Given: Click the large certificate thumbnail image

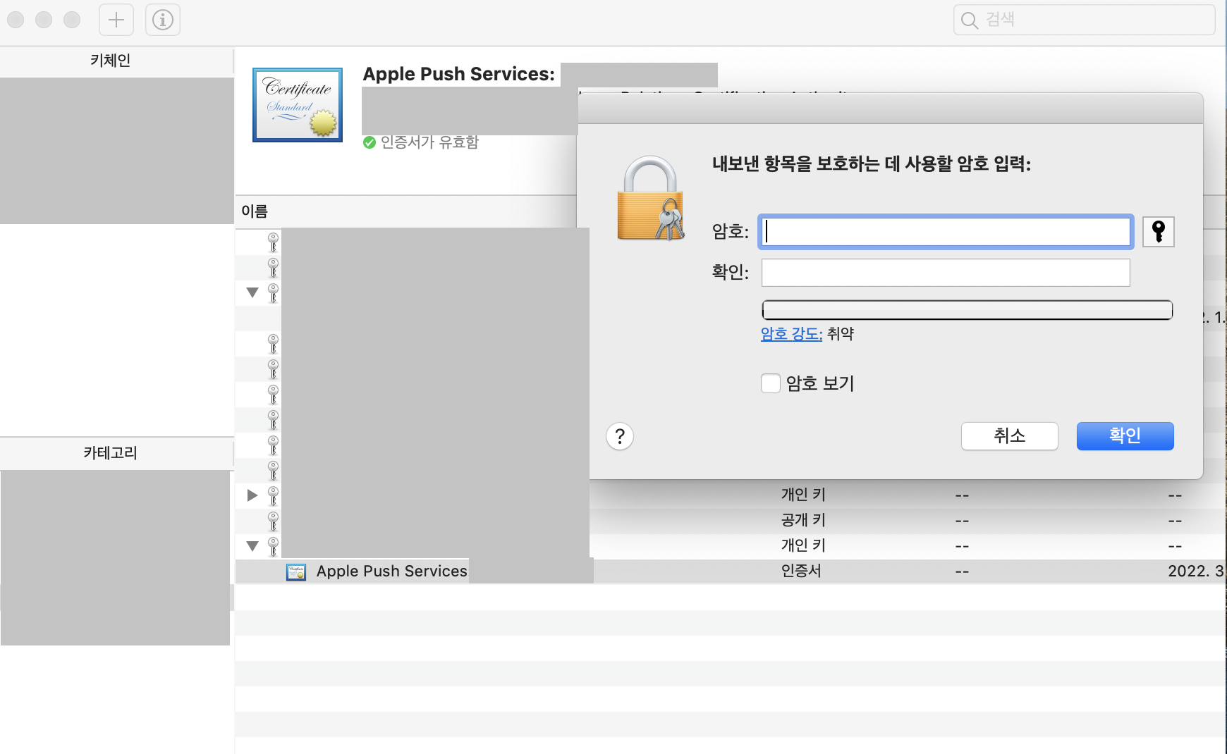Looking at the screenshot, I should click(x=298, y=105).
